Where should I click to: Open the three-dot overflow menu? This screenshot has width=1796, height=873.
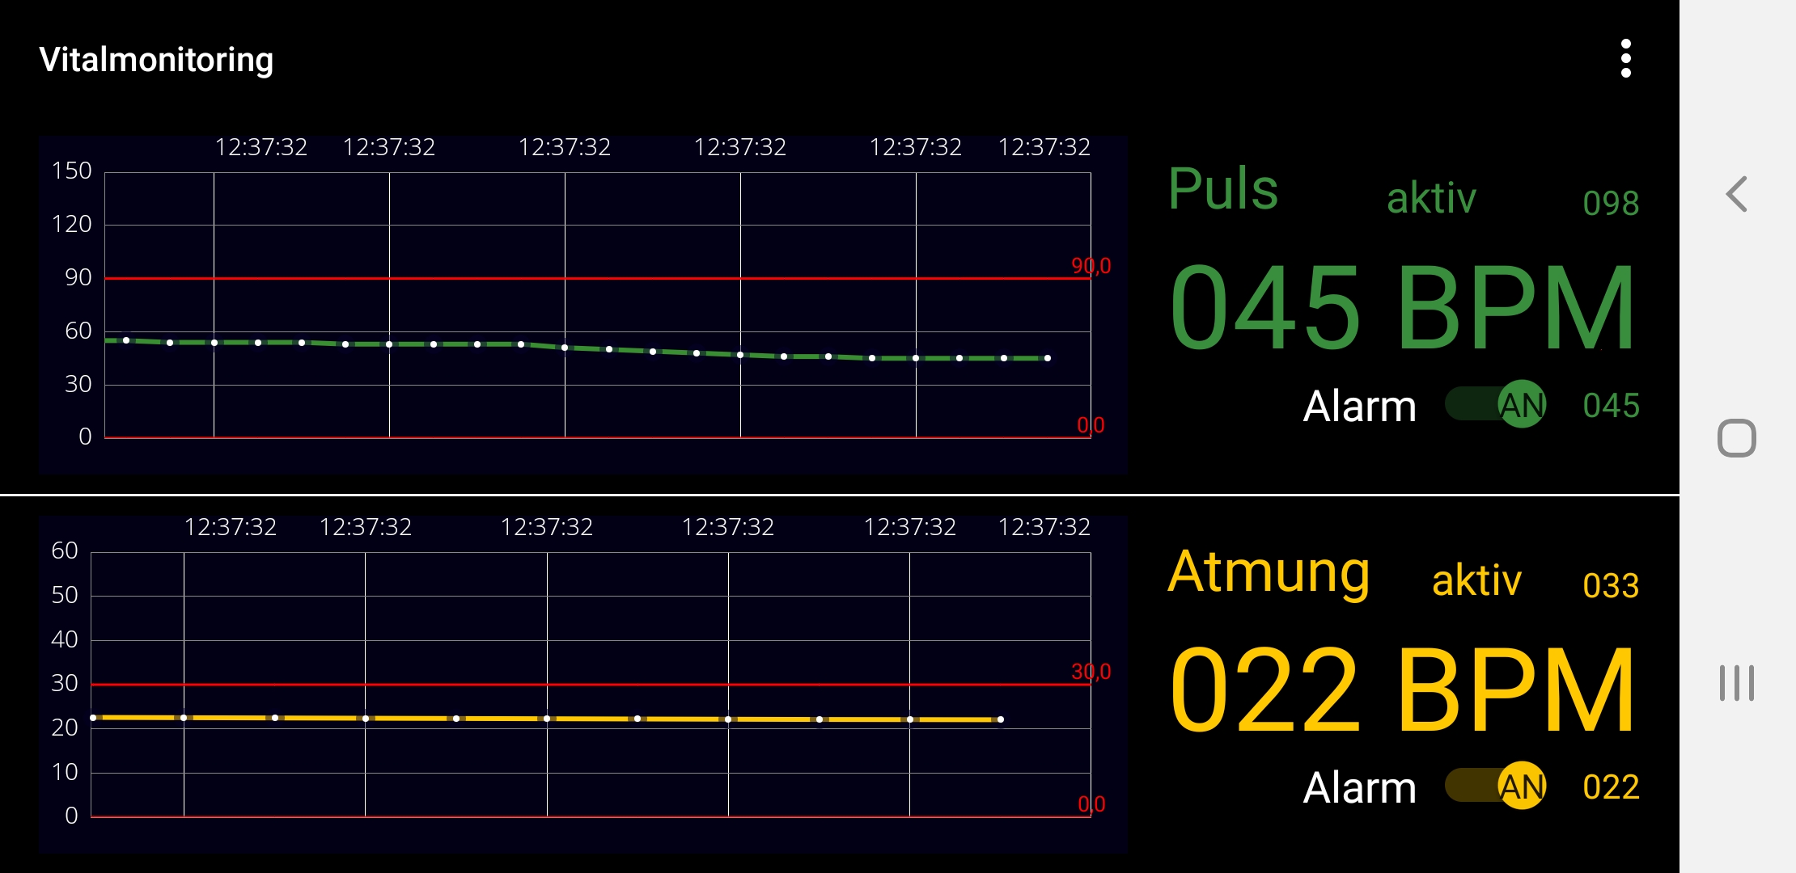pyautogui.click(x=1625, y=59)
